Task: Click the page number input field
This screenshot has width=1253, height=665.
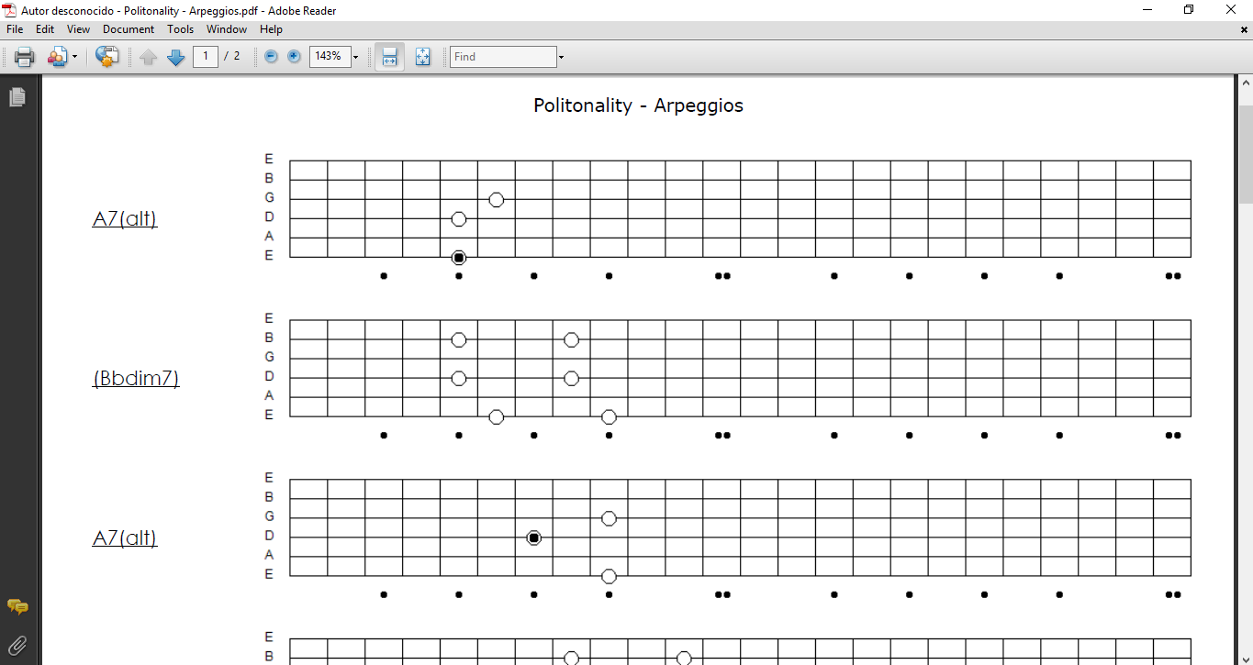Action: click(x=206, y=57)
